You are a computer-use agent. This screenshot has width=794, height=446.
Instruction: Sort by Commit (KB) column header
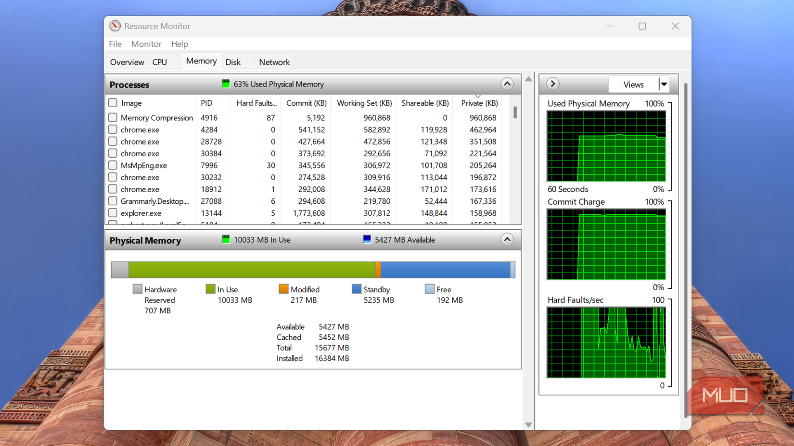coord(306,103)
